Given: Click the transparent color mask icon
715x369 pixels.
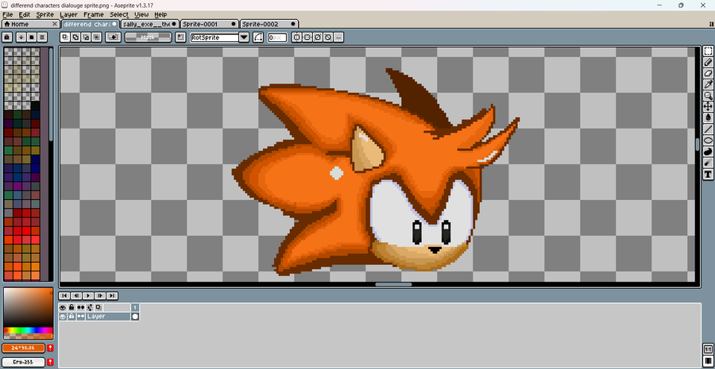Looking at the screenshot, I should click(113, 37).
